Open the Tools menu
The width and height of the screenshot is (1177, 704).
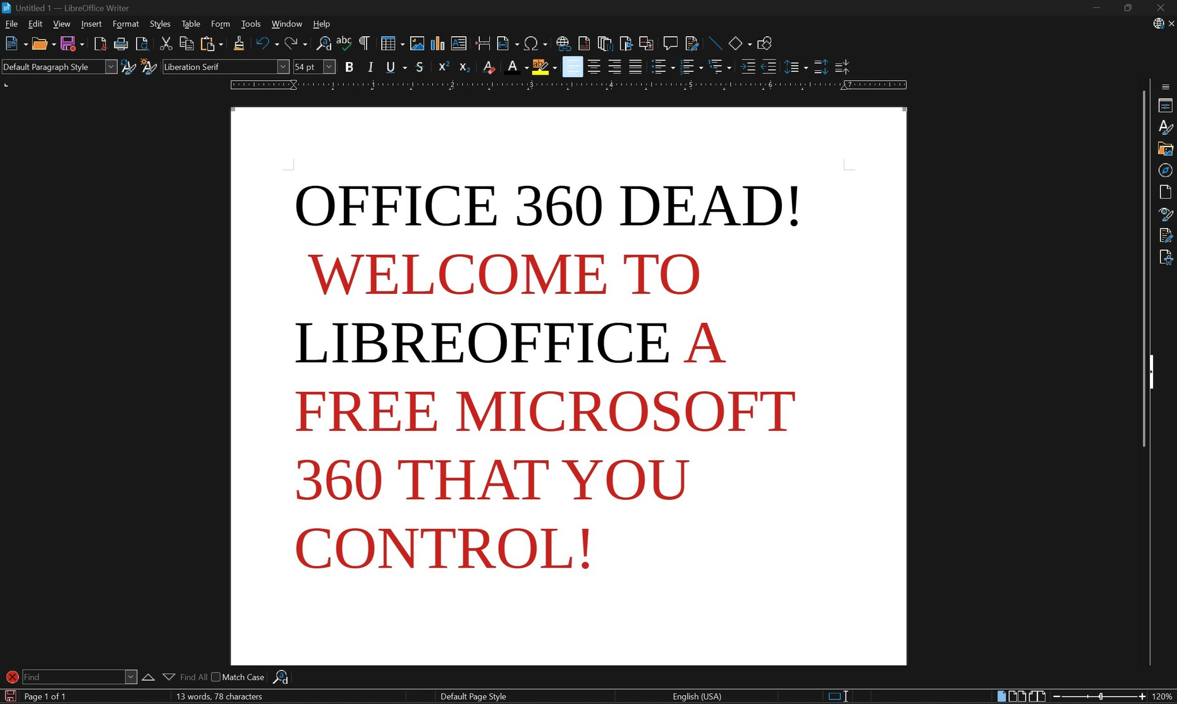click(250, 24)
